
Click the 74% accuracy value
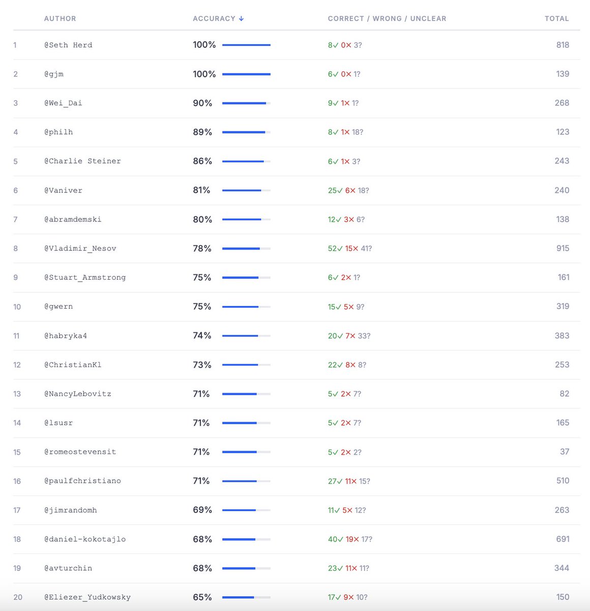click(x=202, y=336)
